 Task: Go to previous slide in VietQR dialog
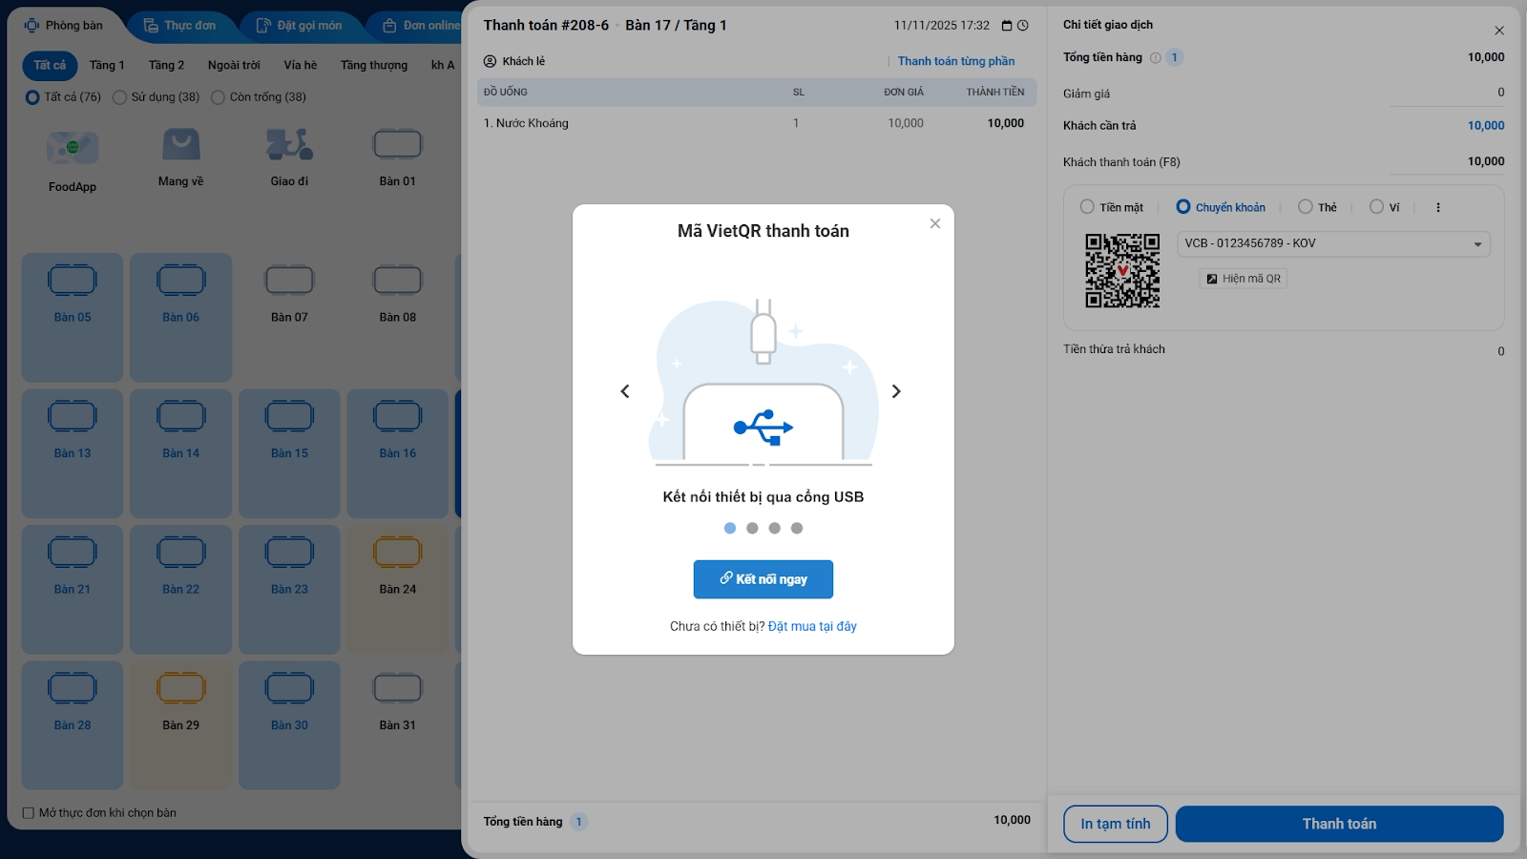coord(625,391)
